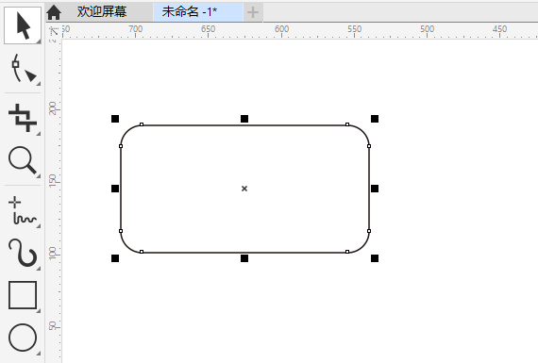Expand the Zoom tool flyout arrow
Screen dimensions: 538x363
click(38, 176)
